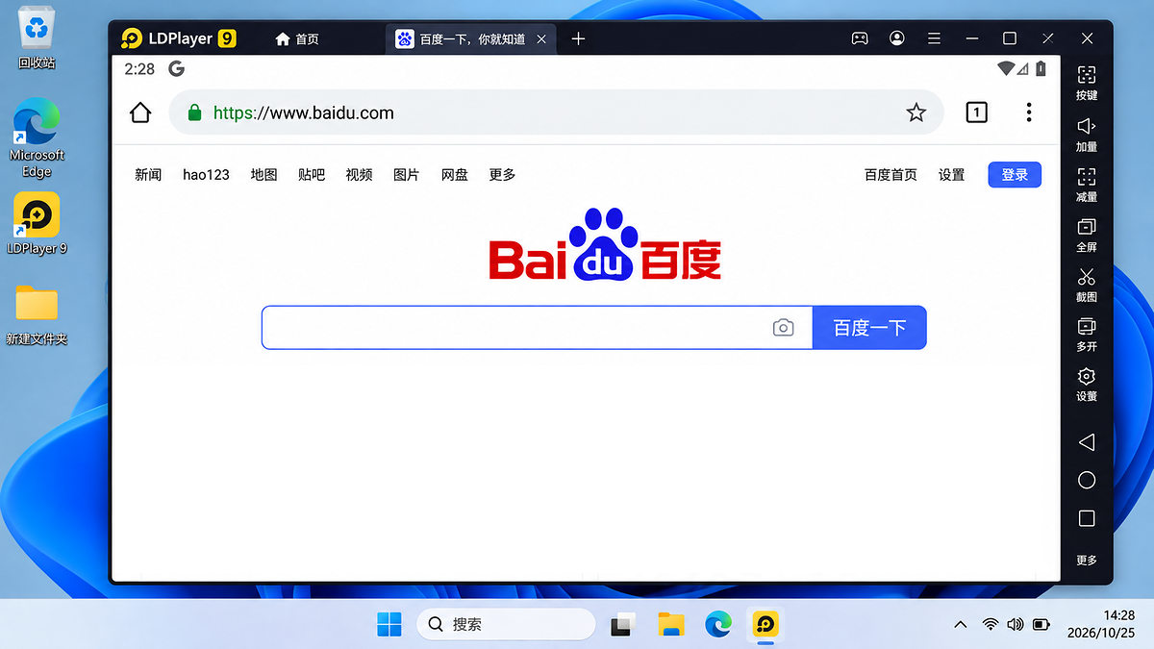
Task: Decrease volume with 减量 sidebar icon
Action: (x=1087, y=184)
